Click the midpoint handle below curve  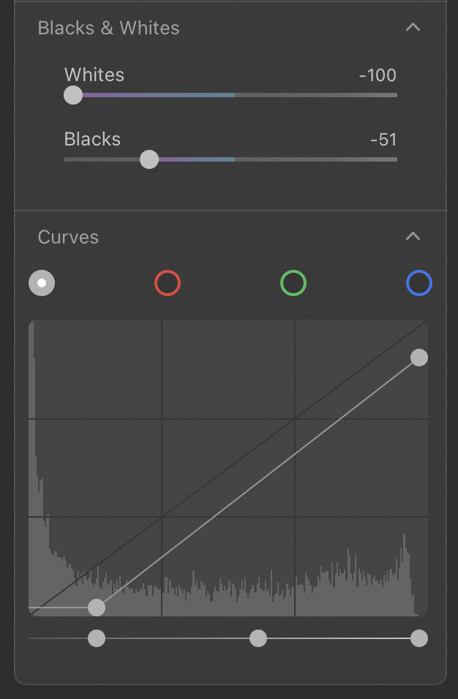tap(258, 638)
